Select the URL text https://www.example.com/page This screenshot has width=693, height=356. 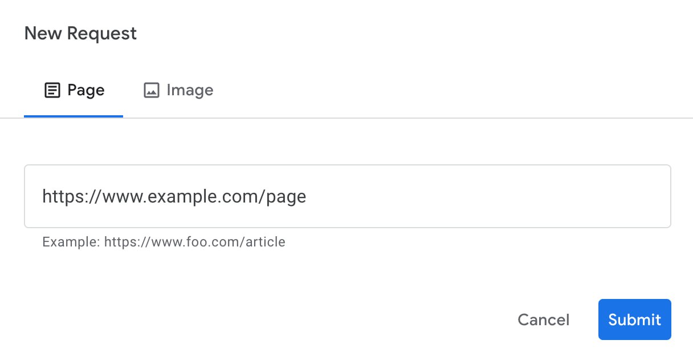pyautogui.click(x=173, y=196)
